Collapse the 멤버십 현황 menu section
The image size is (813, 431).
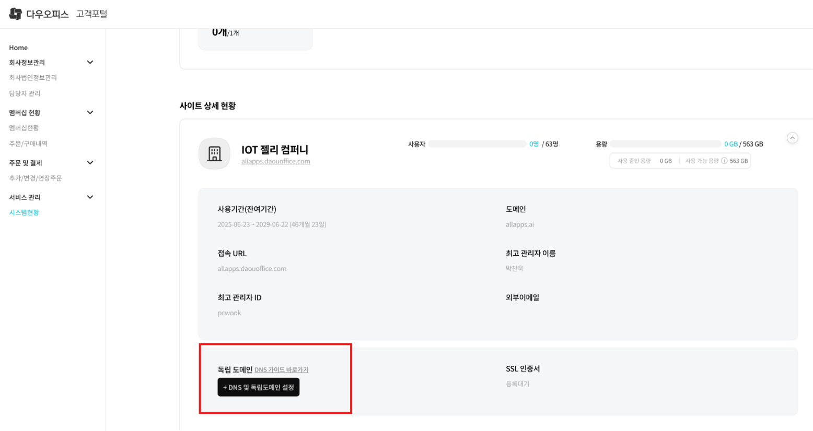pos(90,113)
